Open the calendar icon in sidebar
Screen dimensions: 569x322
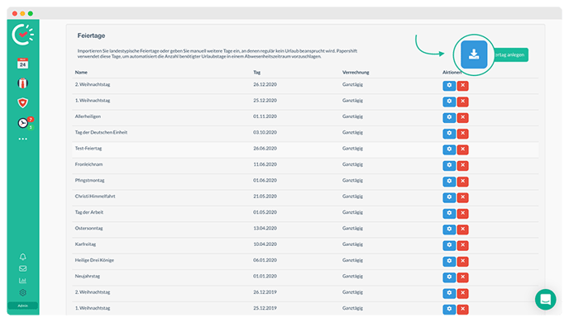(22, 64)
